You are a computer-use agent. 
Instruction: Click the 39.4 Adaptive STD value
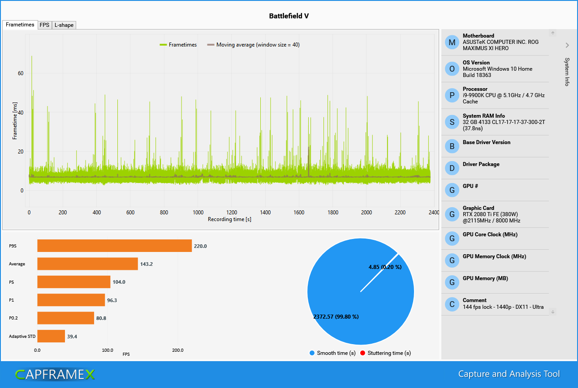point(72,337)
